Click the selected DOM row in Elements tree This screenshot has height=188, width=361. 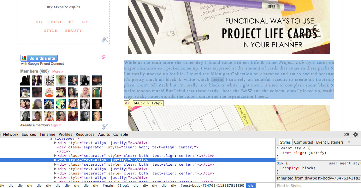pos(138,160)
